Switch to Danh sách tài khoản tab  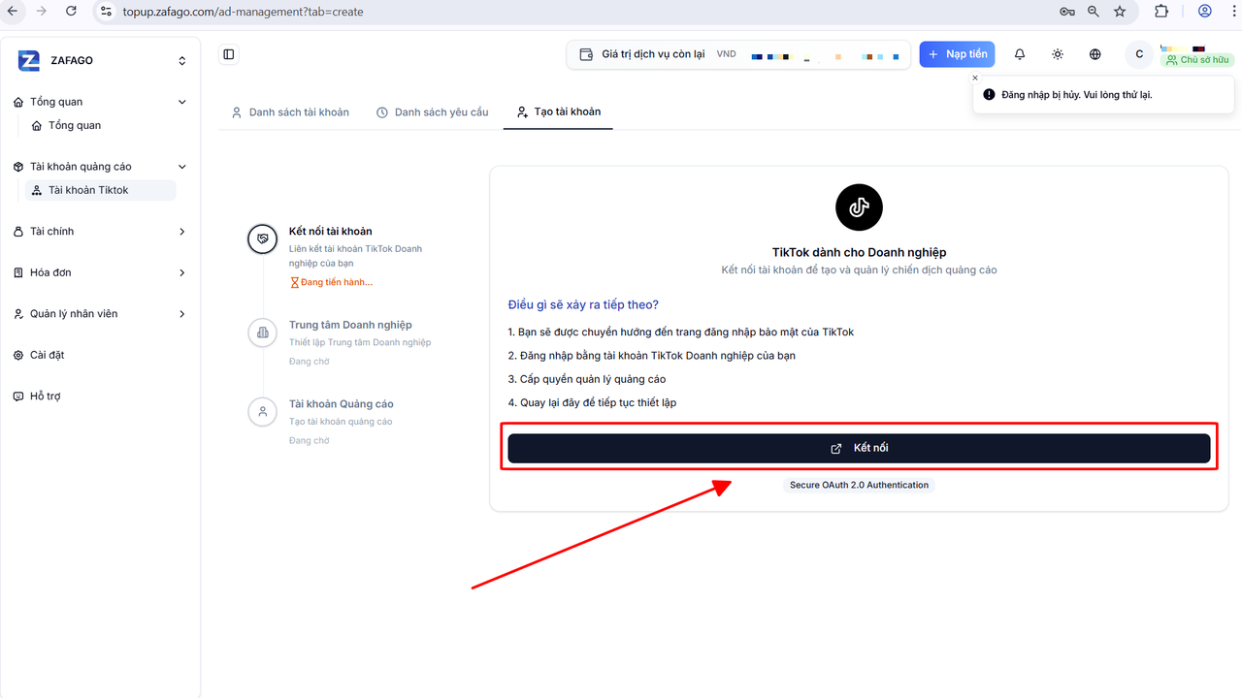[x=290, y=112]
